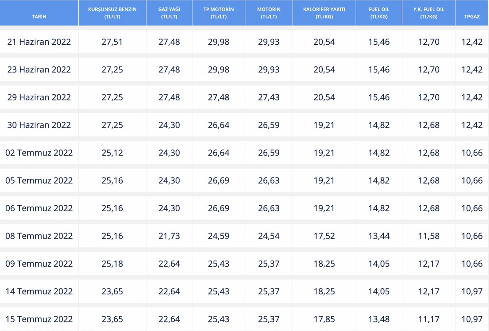This screenshot has height=331, width=489.
Task: Select the TP MOTORİN column header
Action: click(219, 13)
